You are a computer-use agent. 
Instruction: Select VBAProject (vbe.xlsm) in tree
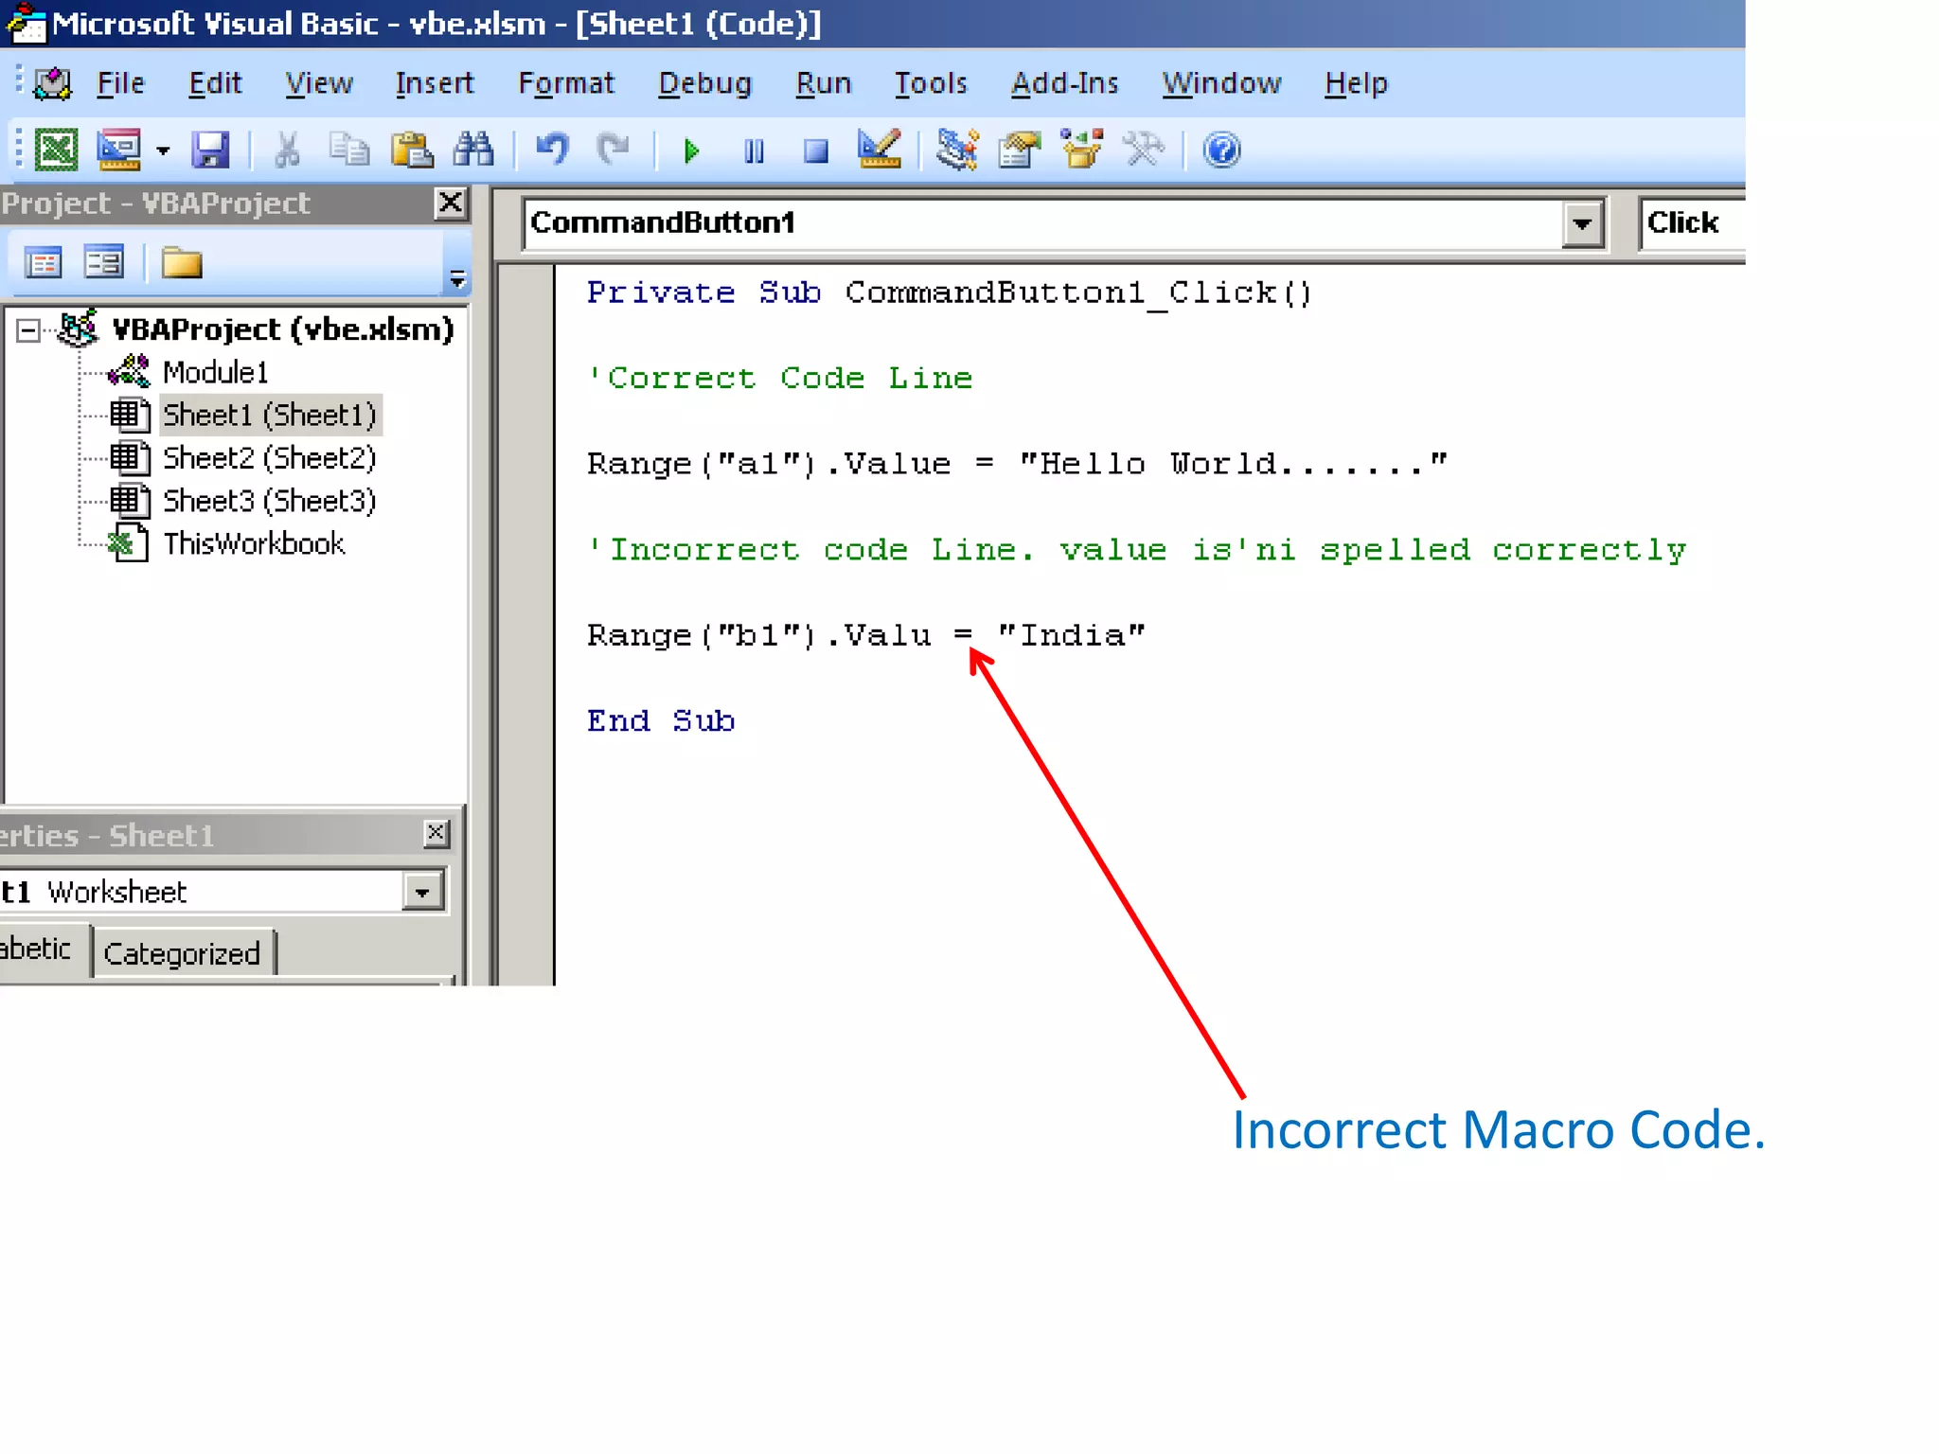click(x=282, y=329)
